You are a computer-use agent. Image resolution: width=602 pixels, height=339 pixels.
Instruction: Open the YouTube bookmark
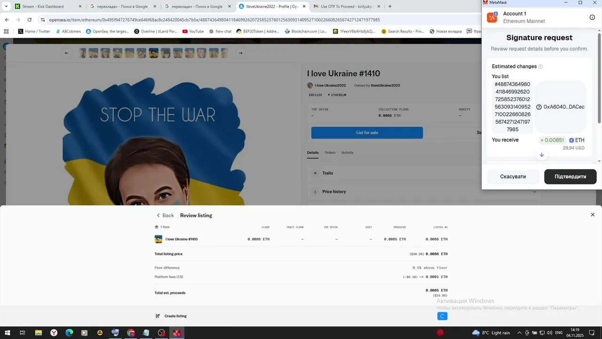coord(193,32)
